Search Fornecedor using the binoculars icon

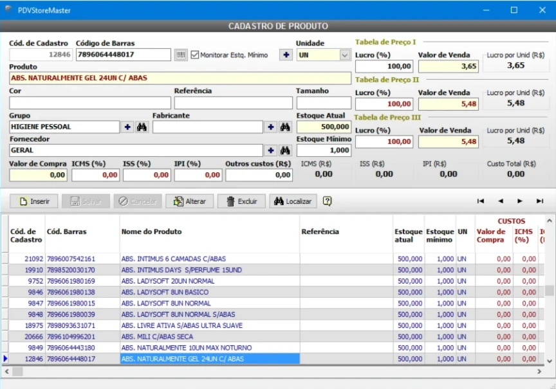coord(285,150)
